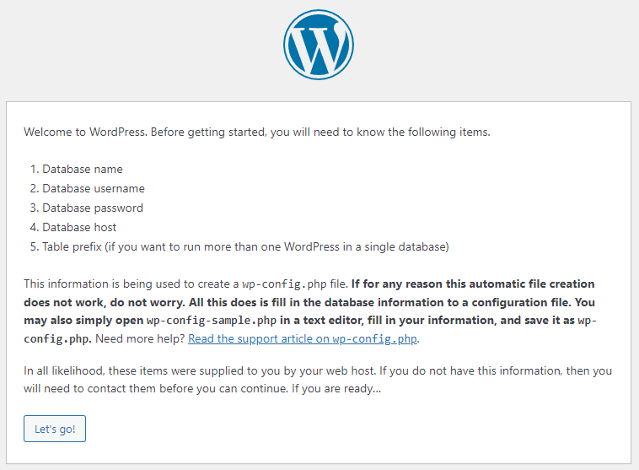Select the "Database username" list item
639x470 pixels.
coord(94,188)
